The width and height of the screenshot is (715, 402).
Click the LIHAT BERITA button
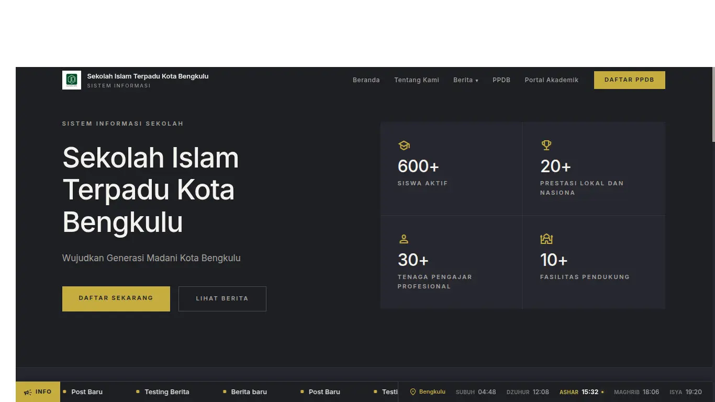pyautogui.click(x=222, y=299)
